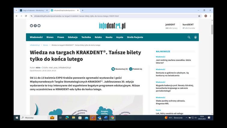Open the clock showing 10:54
Screen dimensions: 227x128
tap(202, 118)
